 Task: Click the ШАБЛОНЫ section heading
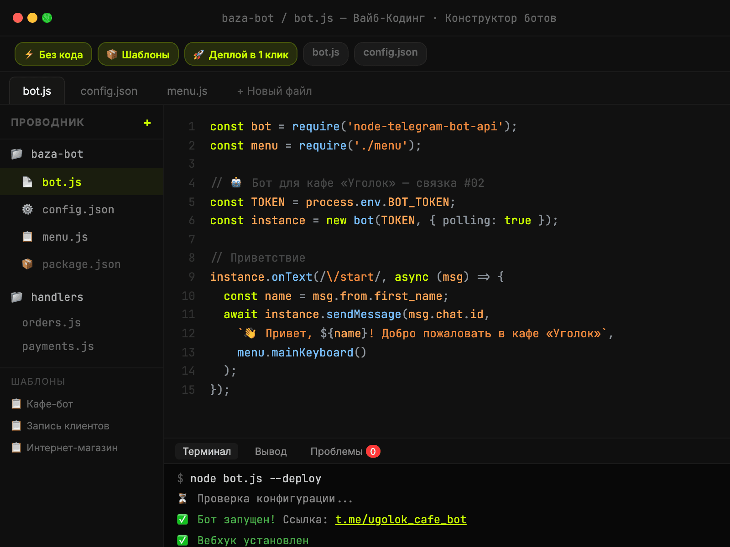38,382
